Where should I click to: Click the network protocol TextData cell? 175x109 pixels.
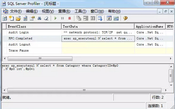98,33
